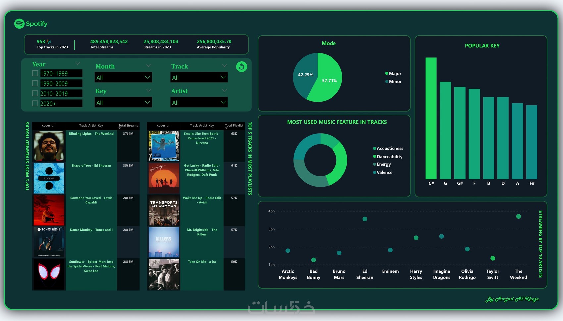This screenshot has width=563, height=321.
Task: Select the C# bar in Popular Key
Action: [x=431, y=118]
